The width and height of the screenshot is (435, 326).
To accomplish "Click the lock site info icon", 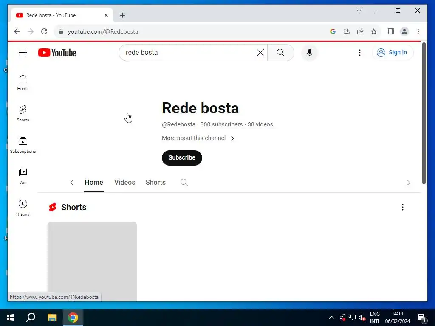I will coord(61,31).
